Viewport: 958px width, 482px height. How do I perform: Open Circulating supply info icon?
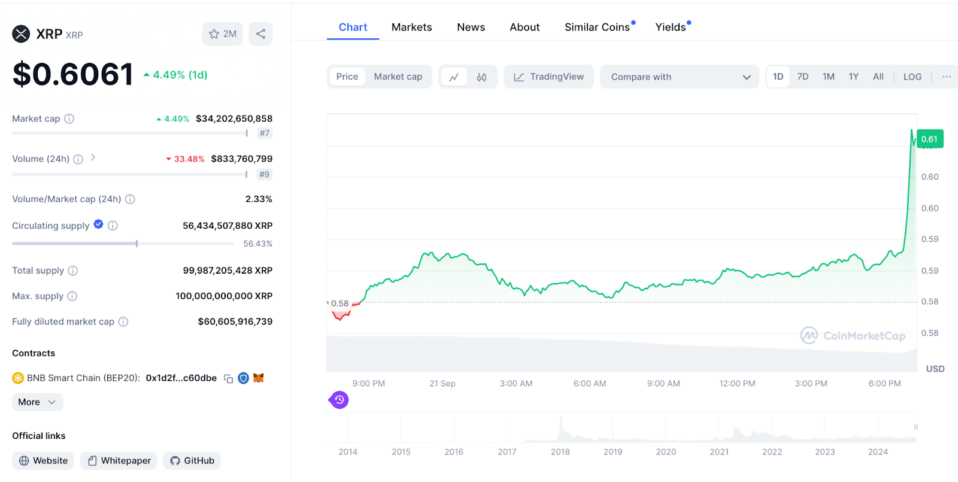coord(113,225)
